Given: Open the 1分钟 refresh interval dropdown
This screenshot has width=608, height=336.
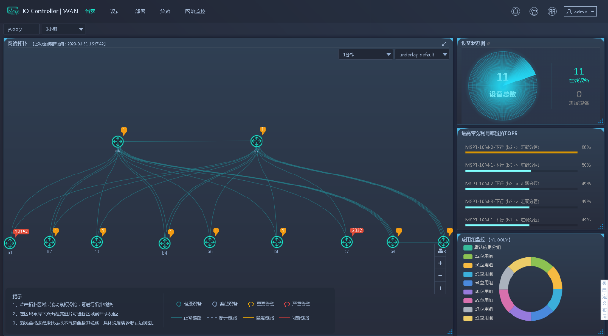Looking at the screenshot, I should coord(366,55).
